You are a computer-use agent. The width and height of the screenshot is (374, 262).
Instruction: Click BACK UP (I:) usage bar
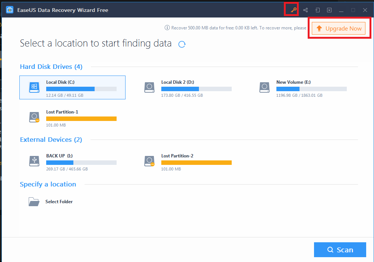81,163
